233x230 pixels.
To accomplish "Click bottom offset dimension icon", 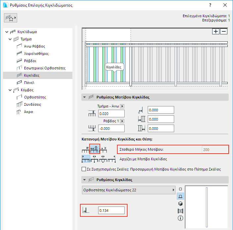I will click(x=92, y=128).
